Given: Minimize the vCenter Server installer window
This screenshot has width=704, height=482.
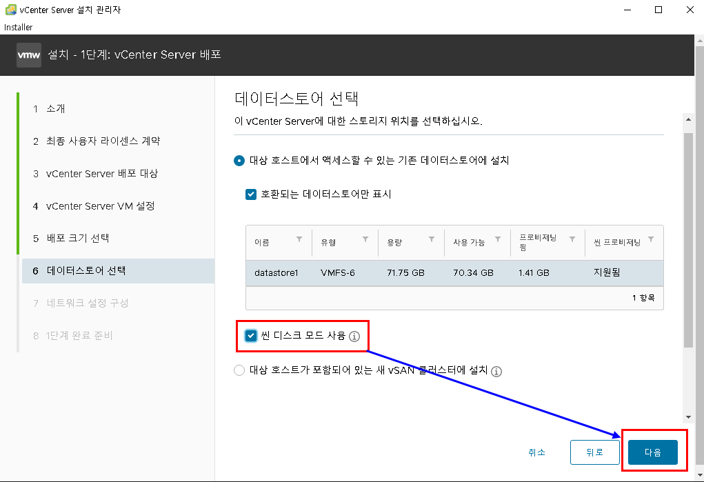Looking at the screenshot, I should pyautogui.click(x=627, y=10).
